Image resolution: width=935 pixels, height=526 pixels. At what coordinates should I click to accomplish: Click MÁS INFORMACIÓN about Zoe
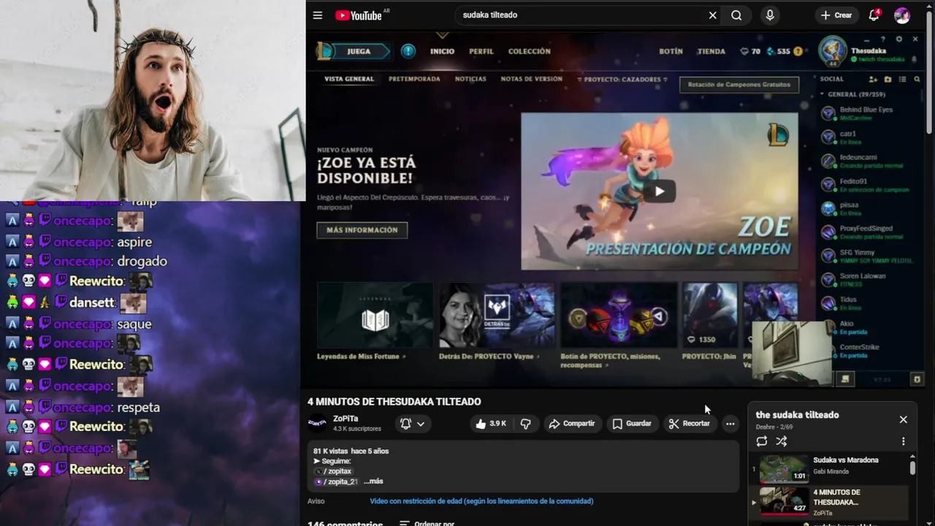coord(362,230)
